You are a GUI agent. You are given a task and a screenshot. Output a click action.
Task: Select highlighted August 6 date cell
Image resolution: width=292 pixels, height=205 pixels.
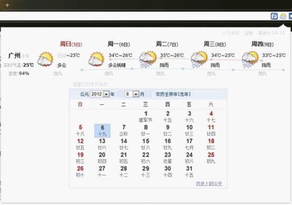[102, 131]
